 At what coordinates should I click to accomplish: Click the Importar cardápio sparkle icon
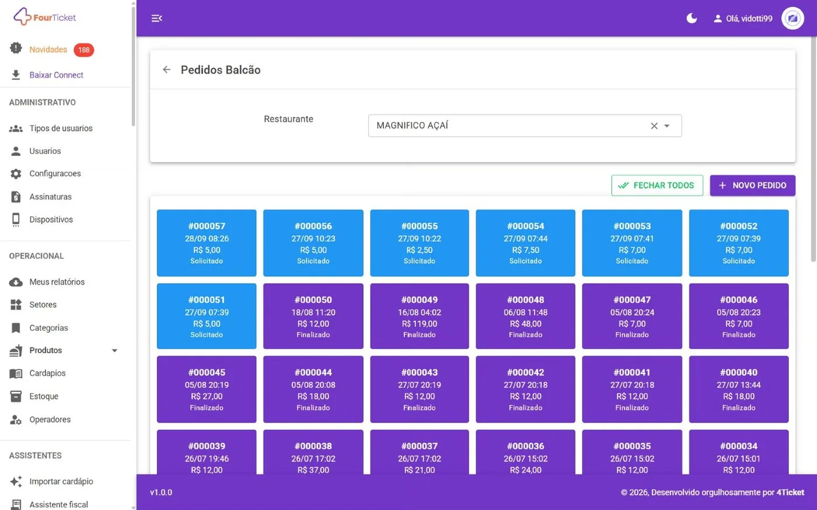point(16,481)
